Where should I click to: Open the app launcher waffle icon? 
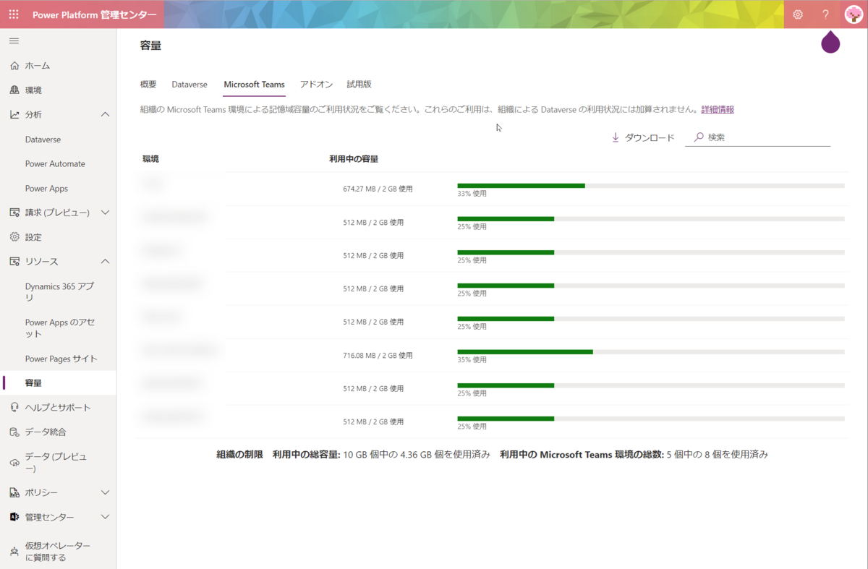14,14
